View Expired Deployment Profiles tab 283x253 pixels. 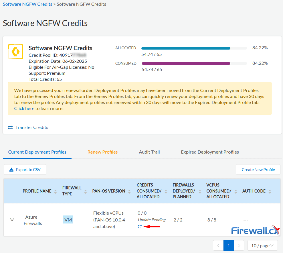(210, 152)
